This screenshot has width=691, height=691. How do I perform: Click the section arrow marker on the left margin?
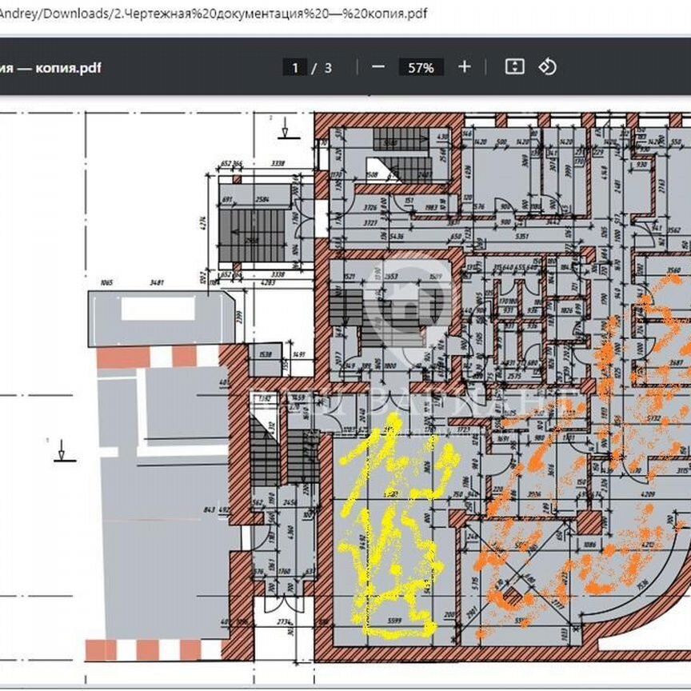click(62, 452)
